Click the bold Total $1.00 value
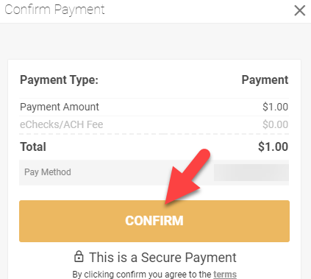Image resolution: width=311 pixels, height=279 pixels. pos(273,146)
